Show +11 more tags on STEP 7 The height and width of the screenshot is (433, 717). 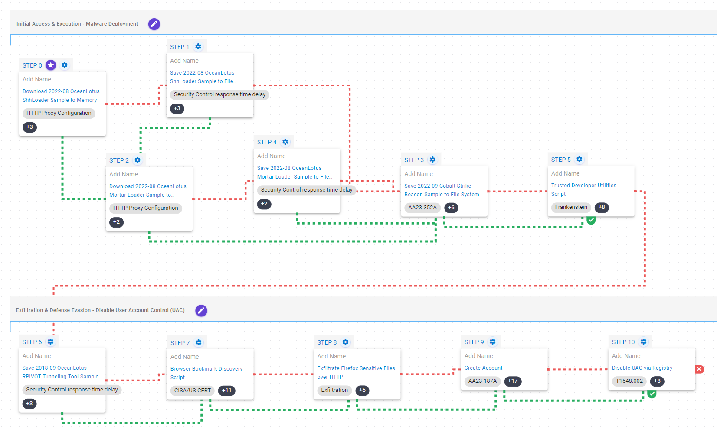coord(226,391)
